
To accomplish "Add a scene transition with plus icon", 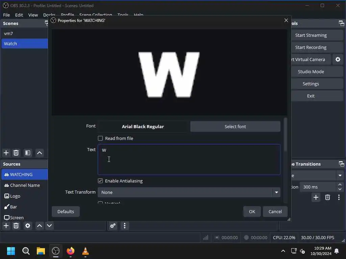I will point(316,197).
